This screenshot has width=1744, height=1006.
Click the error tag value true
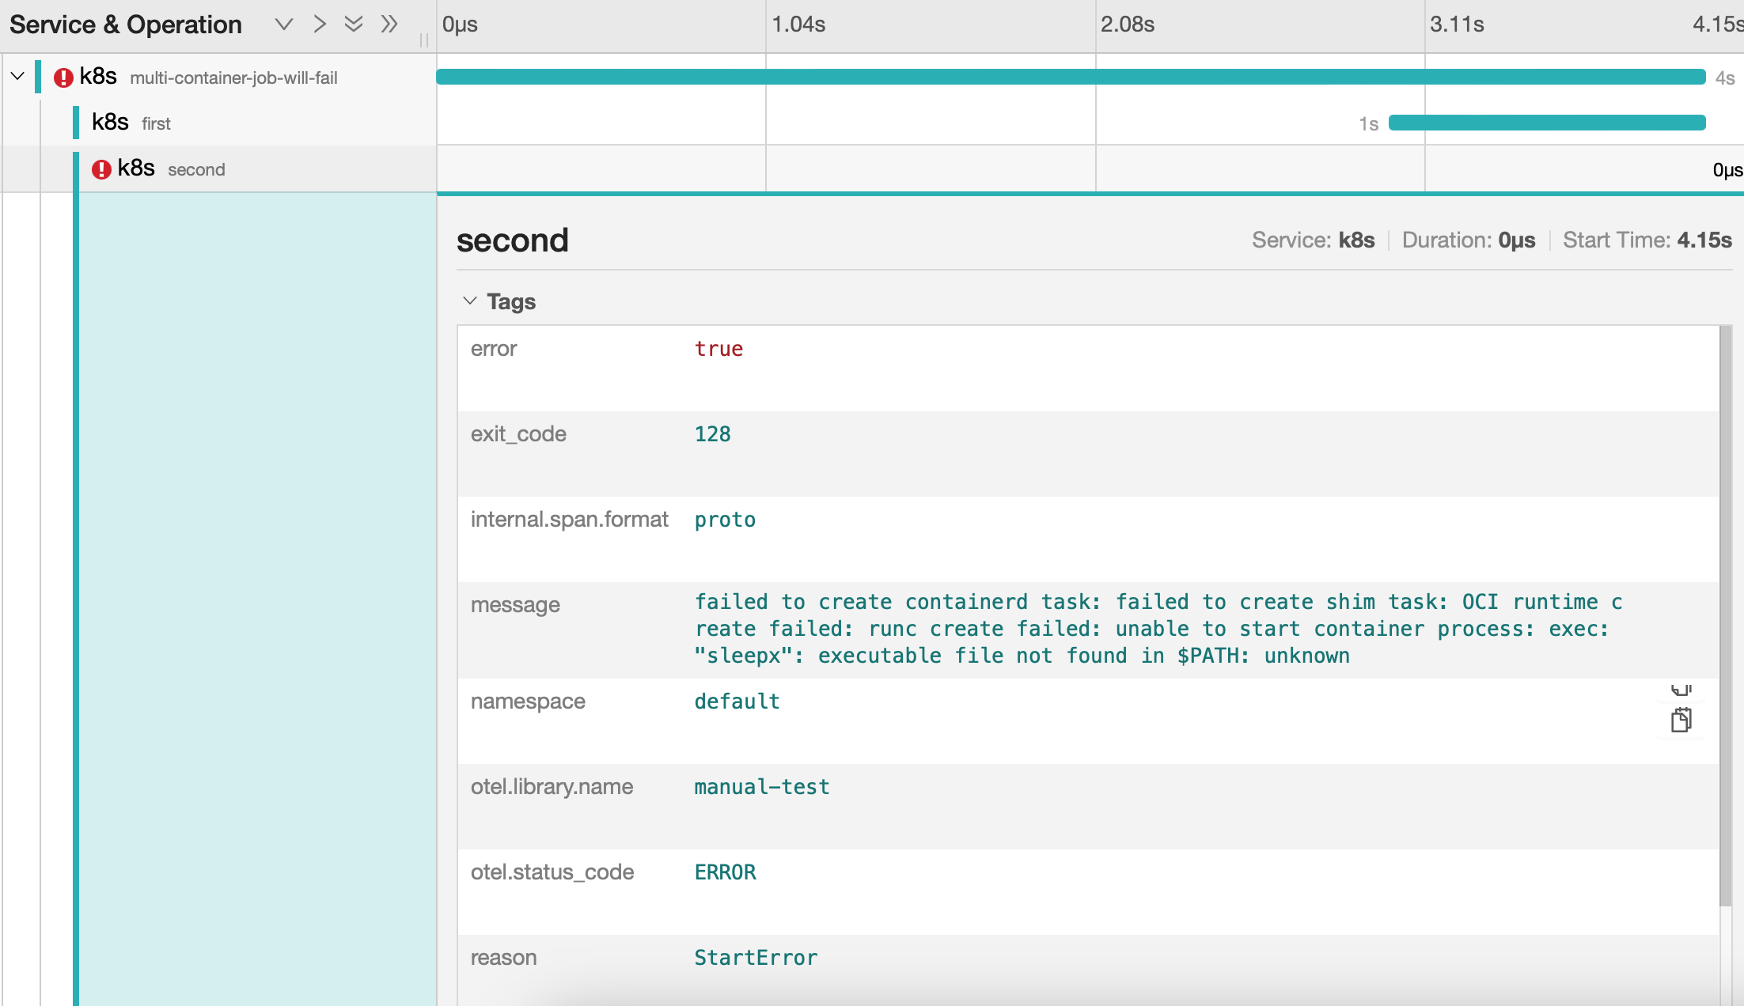coord(718,349)
